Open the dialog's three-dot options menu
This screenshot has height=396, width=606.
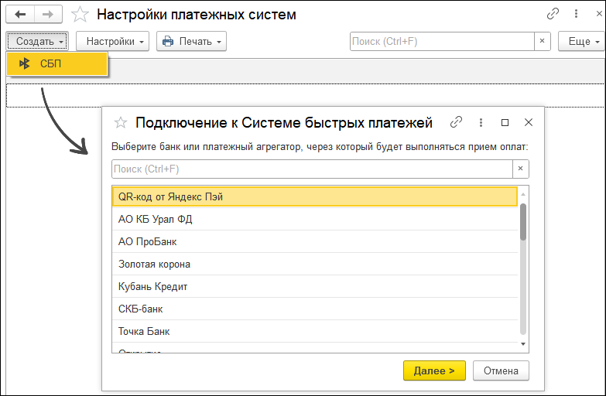tap(481, 122)
